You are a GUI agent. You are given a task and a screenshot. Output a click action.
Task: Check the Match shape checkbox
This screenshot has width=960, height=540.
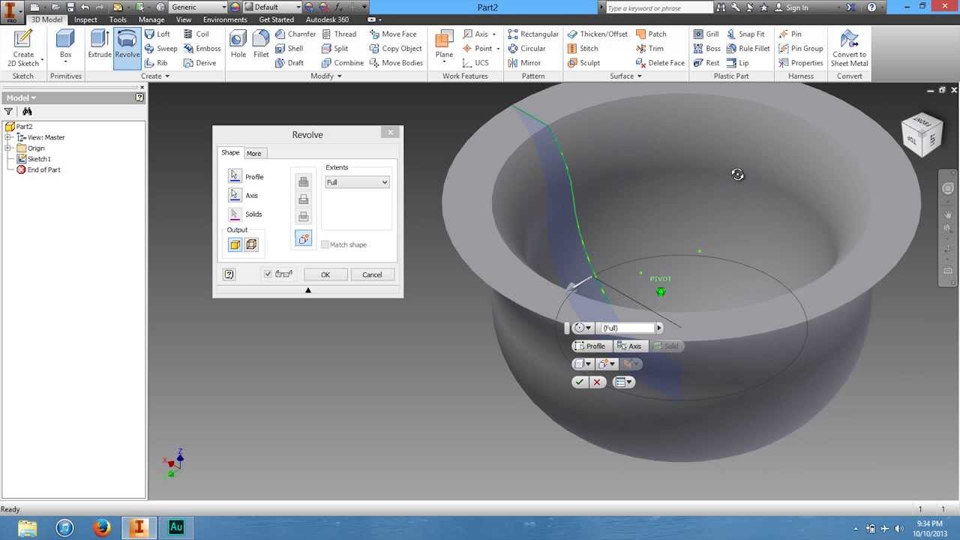325,244
